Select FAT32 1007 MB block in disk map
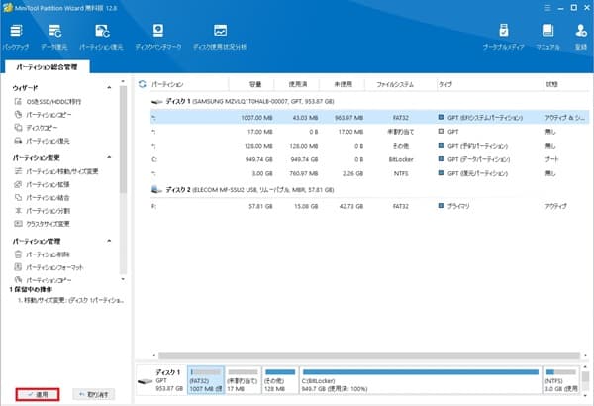The height and width of the screenshot is (406, 594). pyautogui.click(x=206, y=380)
